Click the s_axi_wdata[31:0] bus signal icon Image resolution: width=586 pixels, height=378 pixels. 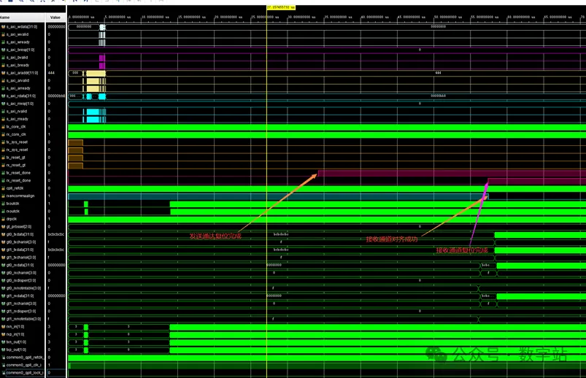(x=4, y=27)
